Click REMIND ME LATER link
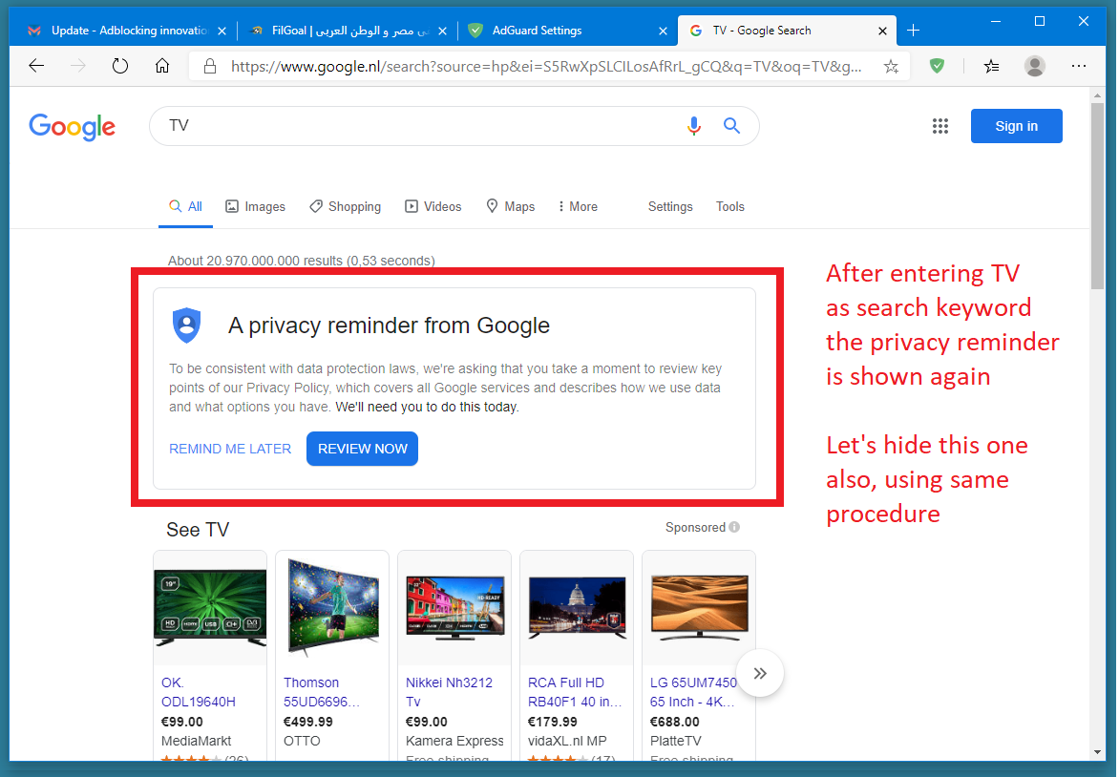This screenshot has width=1119, height=777. (x=230, y=449)
